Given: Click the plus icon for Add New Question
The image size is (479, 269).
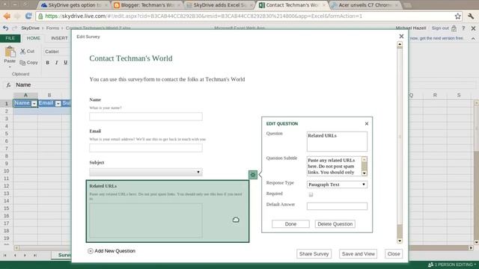Looking at the screenshot, I should pyautogui.click(x=91, y=251).
